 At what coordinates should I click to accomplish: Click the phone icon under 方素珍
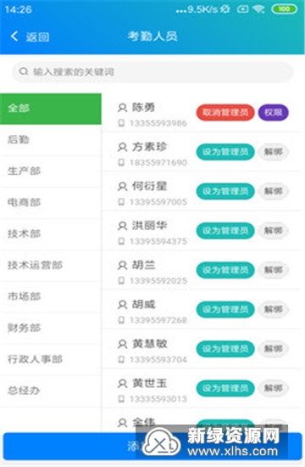tap(121, 162)
